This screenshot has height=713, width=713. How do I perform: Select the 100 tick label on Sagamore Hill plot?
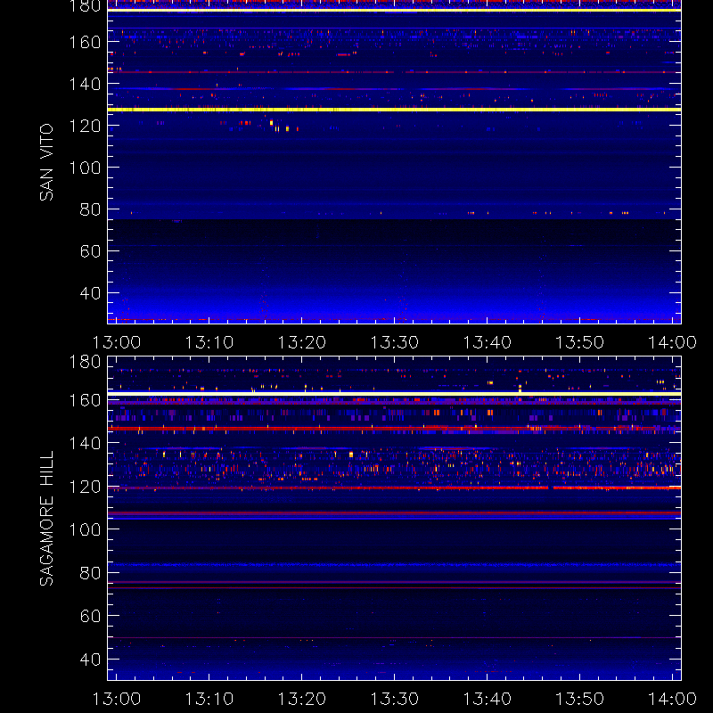85,529
